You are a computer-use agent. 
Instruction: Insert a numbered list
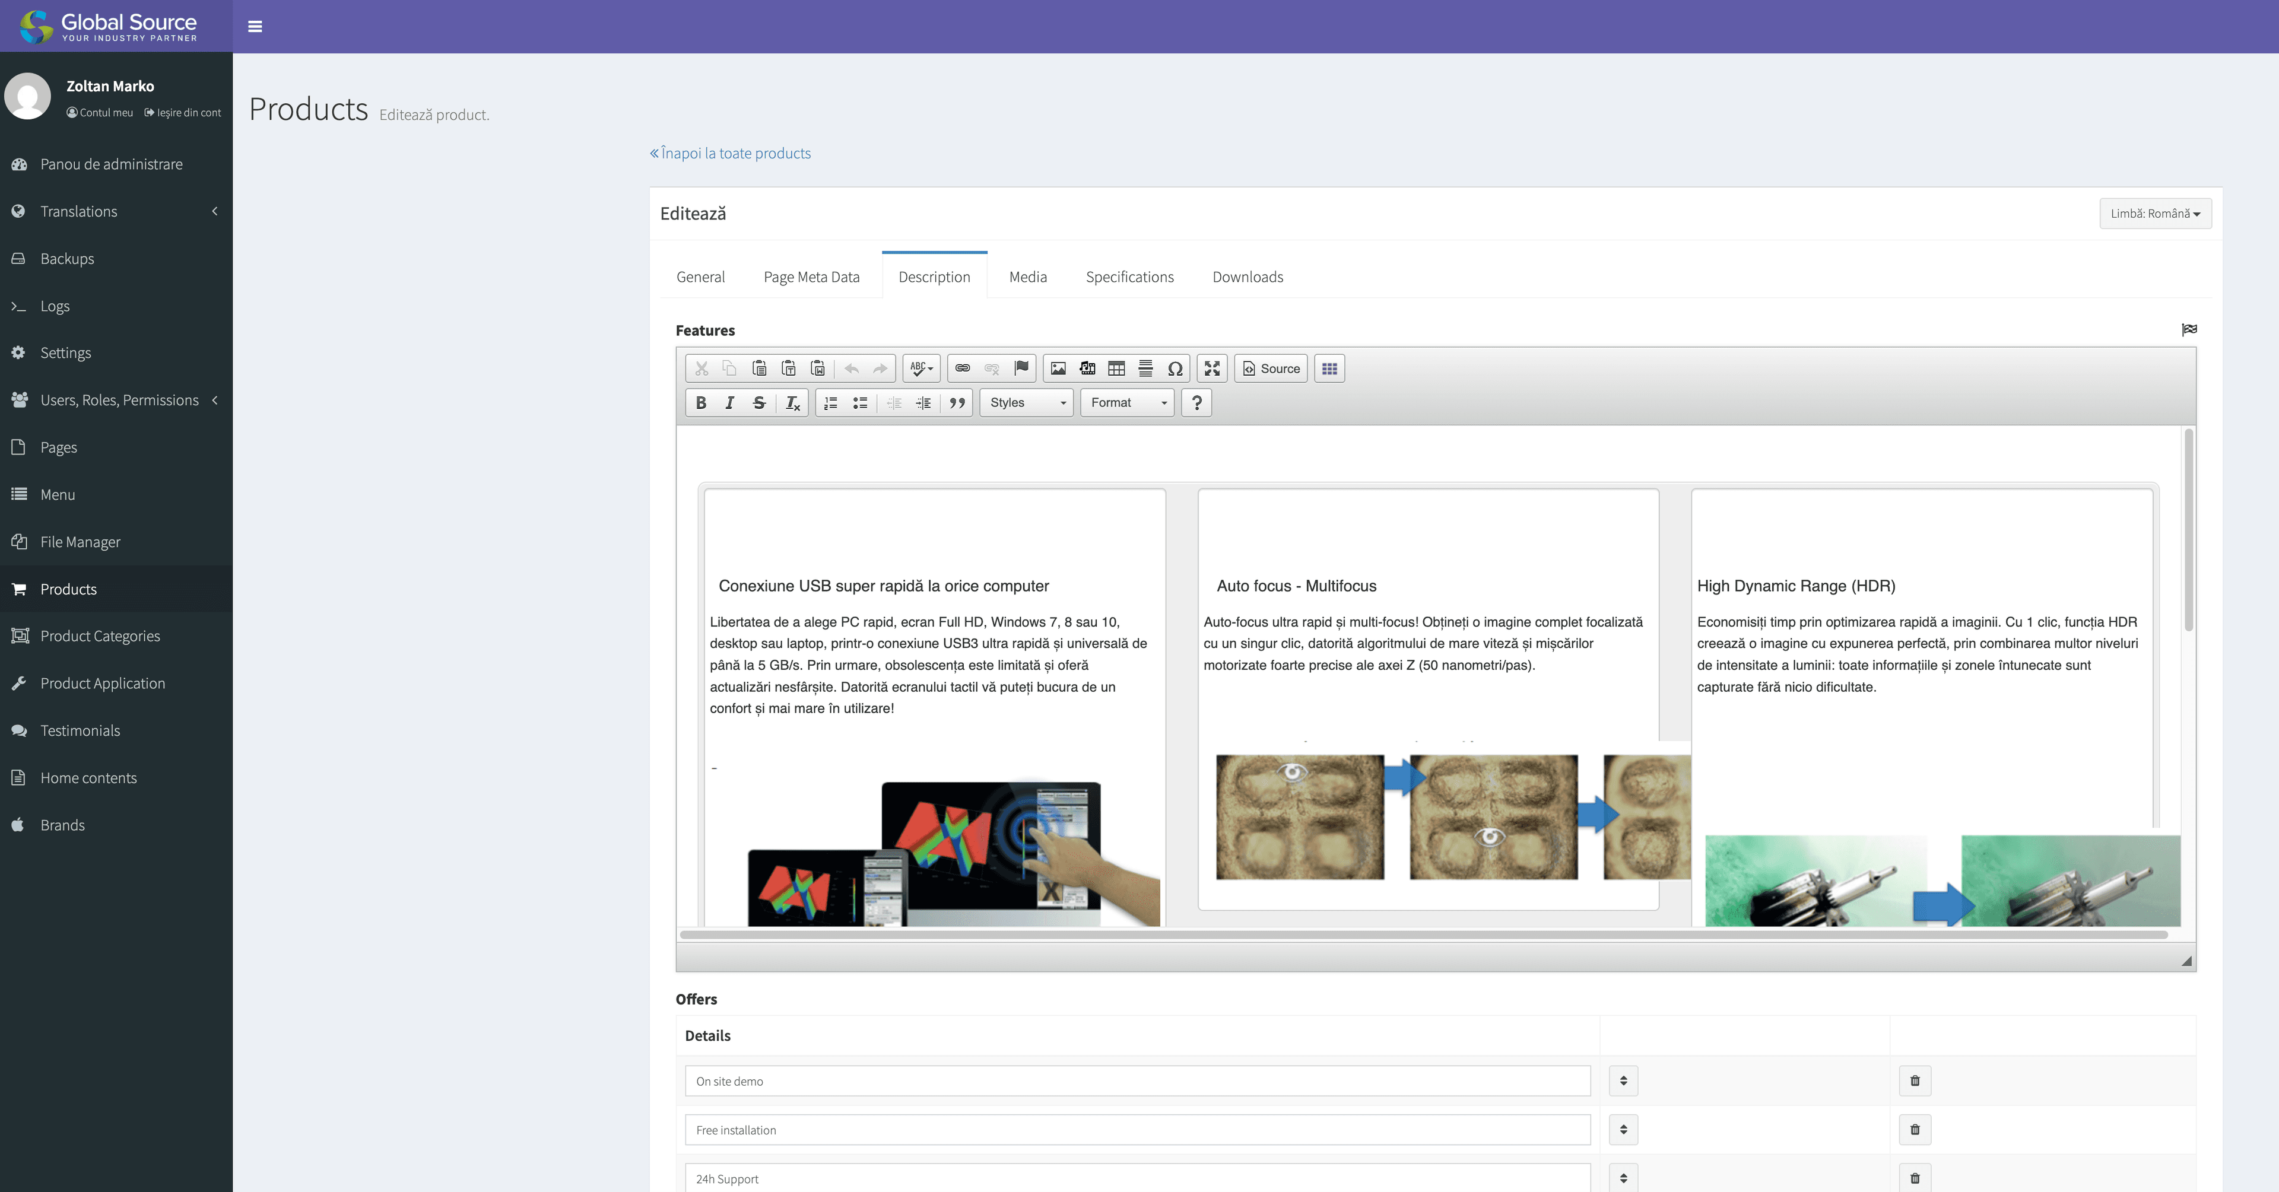(831, 403)
